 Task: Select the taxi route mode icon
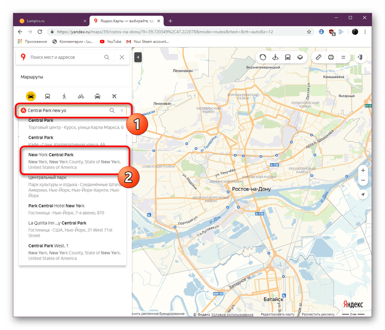(x=98, y=96)
